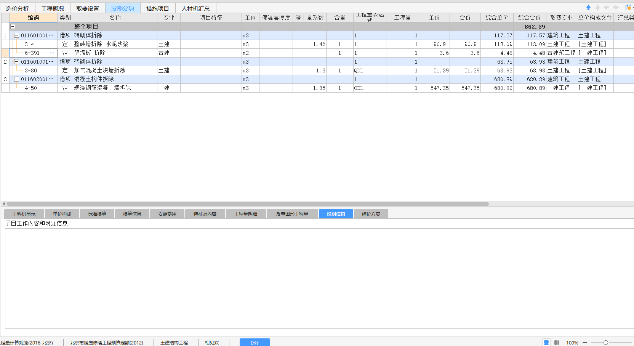This screenshot has width=634, height=346.
Task: Go to the 措施项目 tab
Action: click(158, 8)
